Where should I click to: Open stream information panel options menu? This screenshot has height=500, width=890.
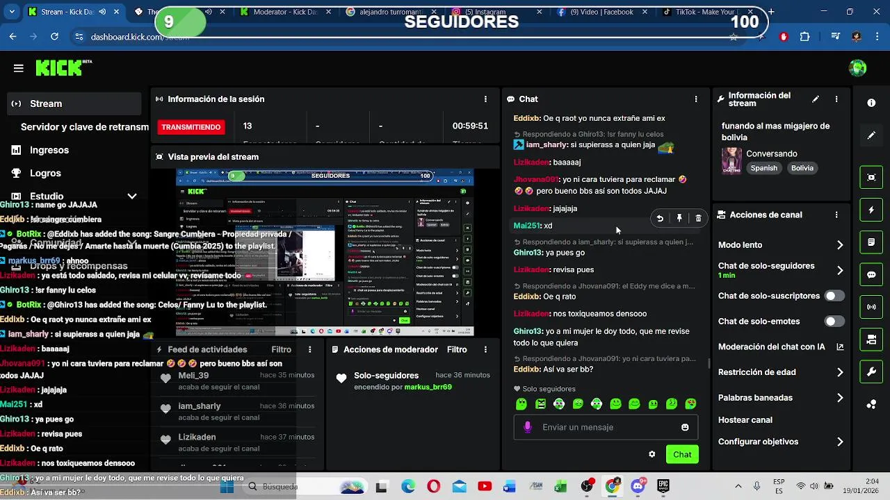coord(836,99)
